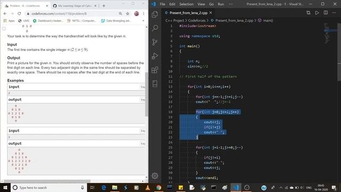Close the Problem - B - Codeforces tab

47,6
